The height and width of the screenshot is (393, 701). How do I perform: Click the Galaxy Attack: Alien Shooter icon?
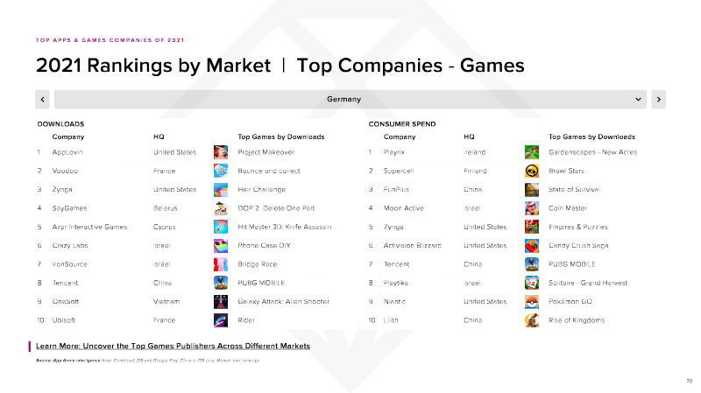221,302
